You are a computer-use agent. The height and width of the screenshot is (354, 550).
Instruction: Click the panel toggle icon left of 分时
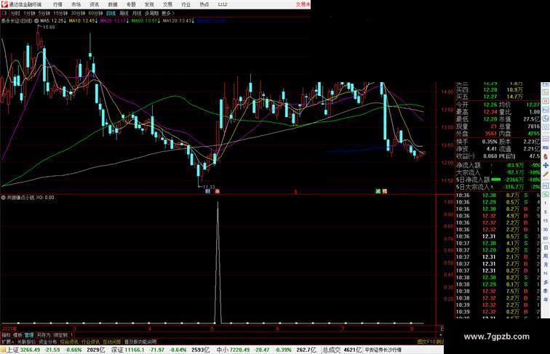(x=4, y=13)
